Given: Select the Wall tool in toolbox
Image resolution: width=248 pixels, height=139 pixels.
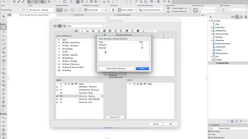Looking at the screenshot, I should [x=3, y=28].
